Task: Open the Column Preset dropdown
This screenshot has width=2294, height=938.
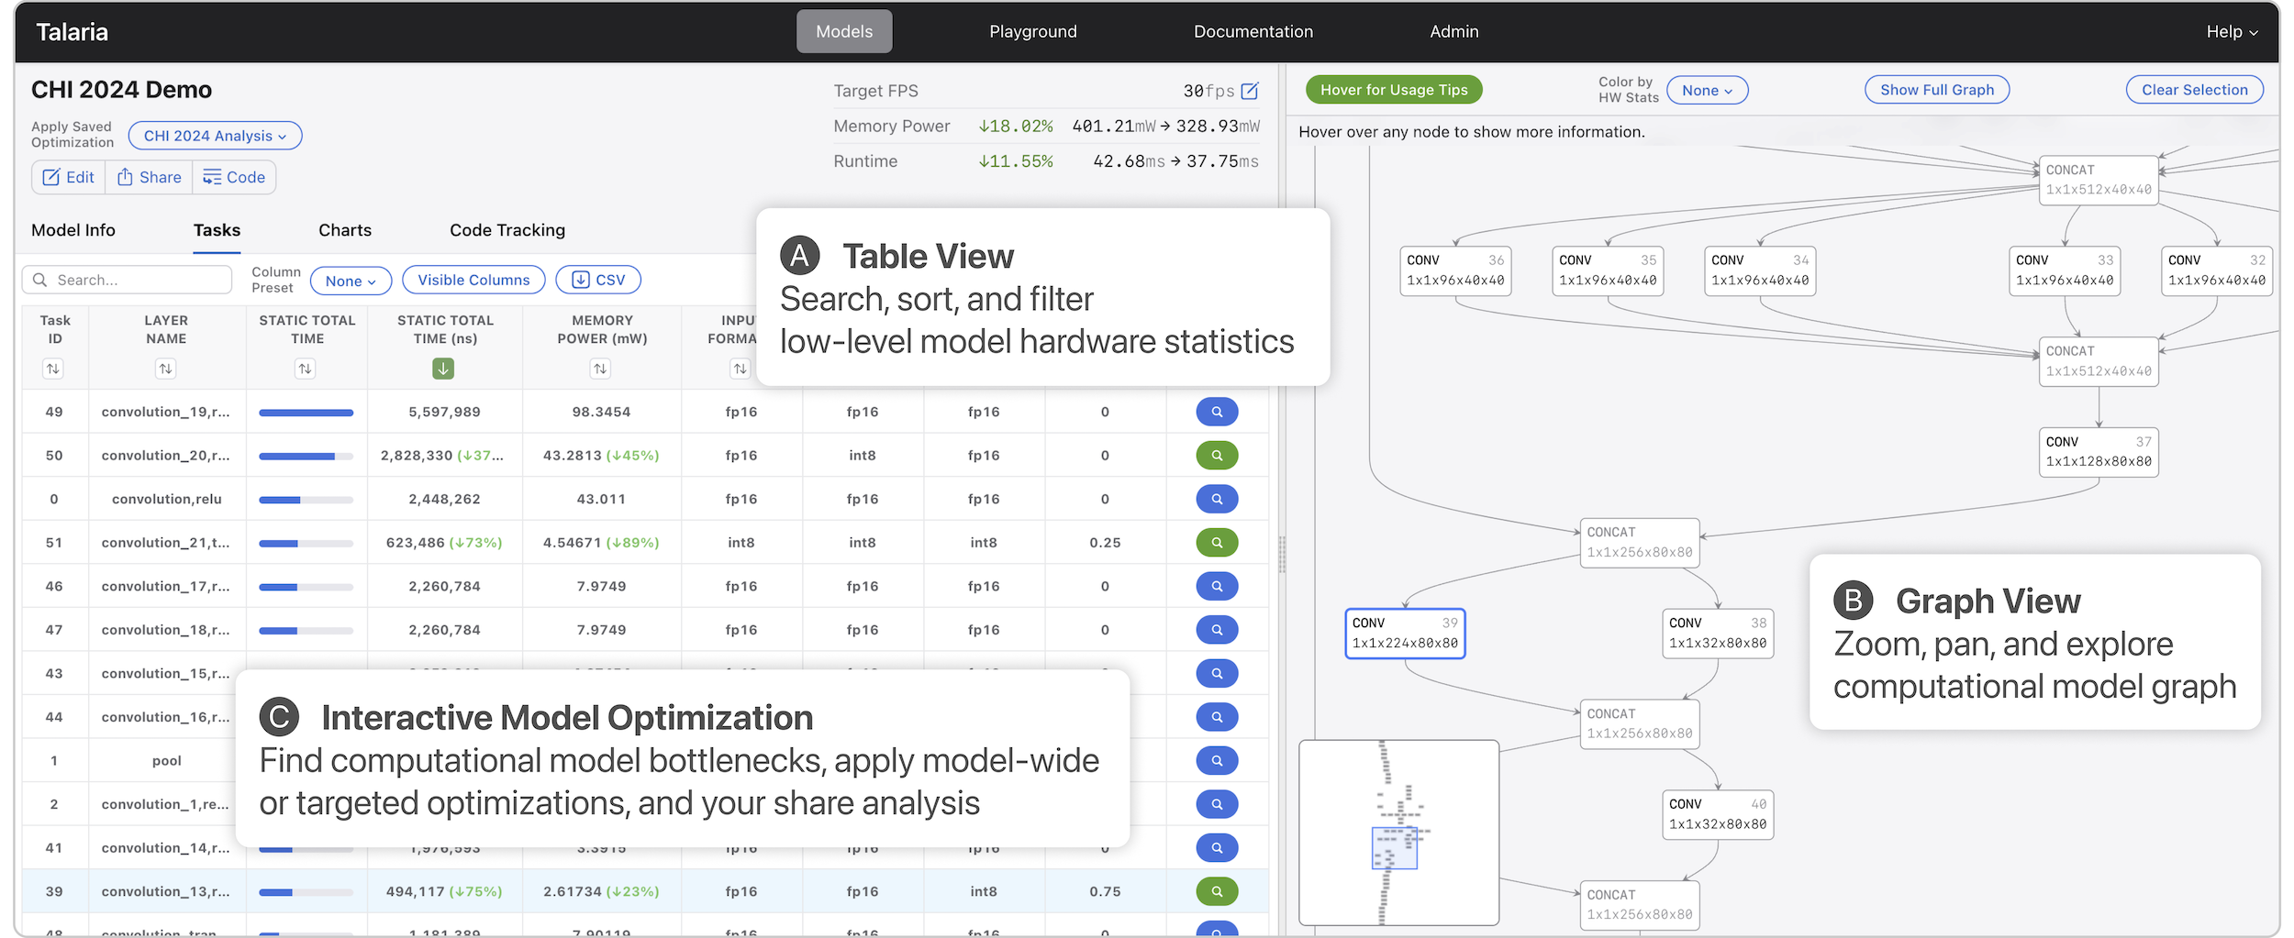Action: click(x=351, y=281)
